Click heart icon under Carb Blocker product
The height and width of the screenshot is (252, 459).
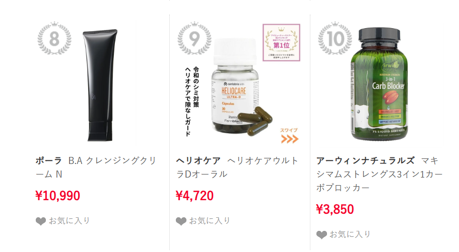(x=321, y=235)
